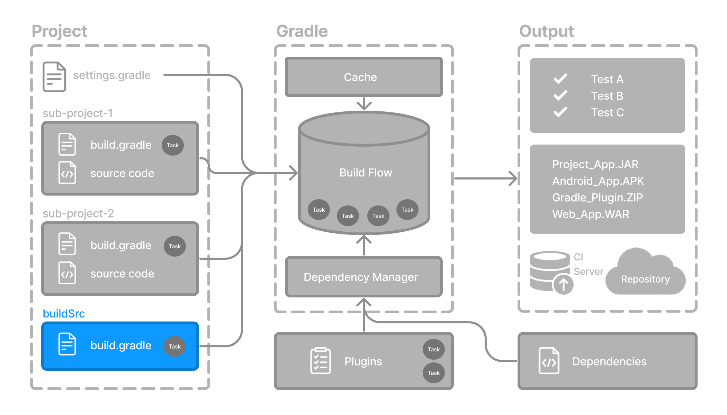
Task: Click the Plugins checklist icon
Action: point(320,361)
